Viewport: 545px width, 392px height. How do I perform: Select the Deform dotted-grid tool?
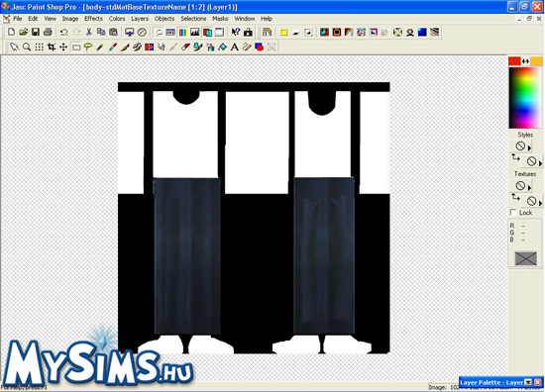pos(39,47)
